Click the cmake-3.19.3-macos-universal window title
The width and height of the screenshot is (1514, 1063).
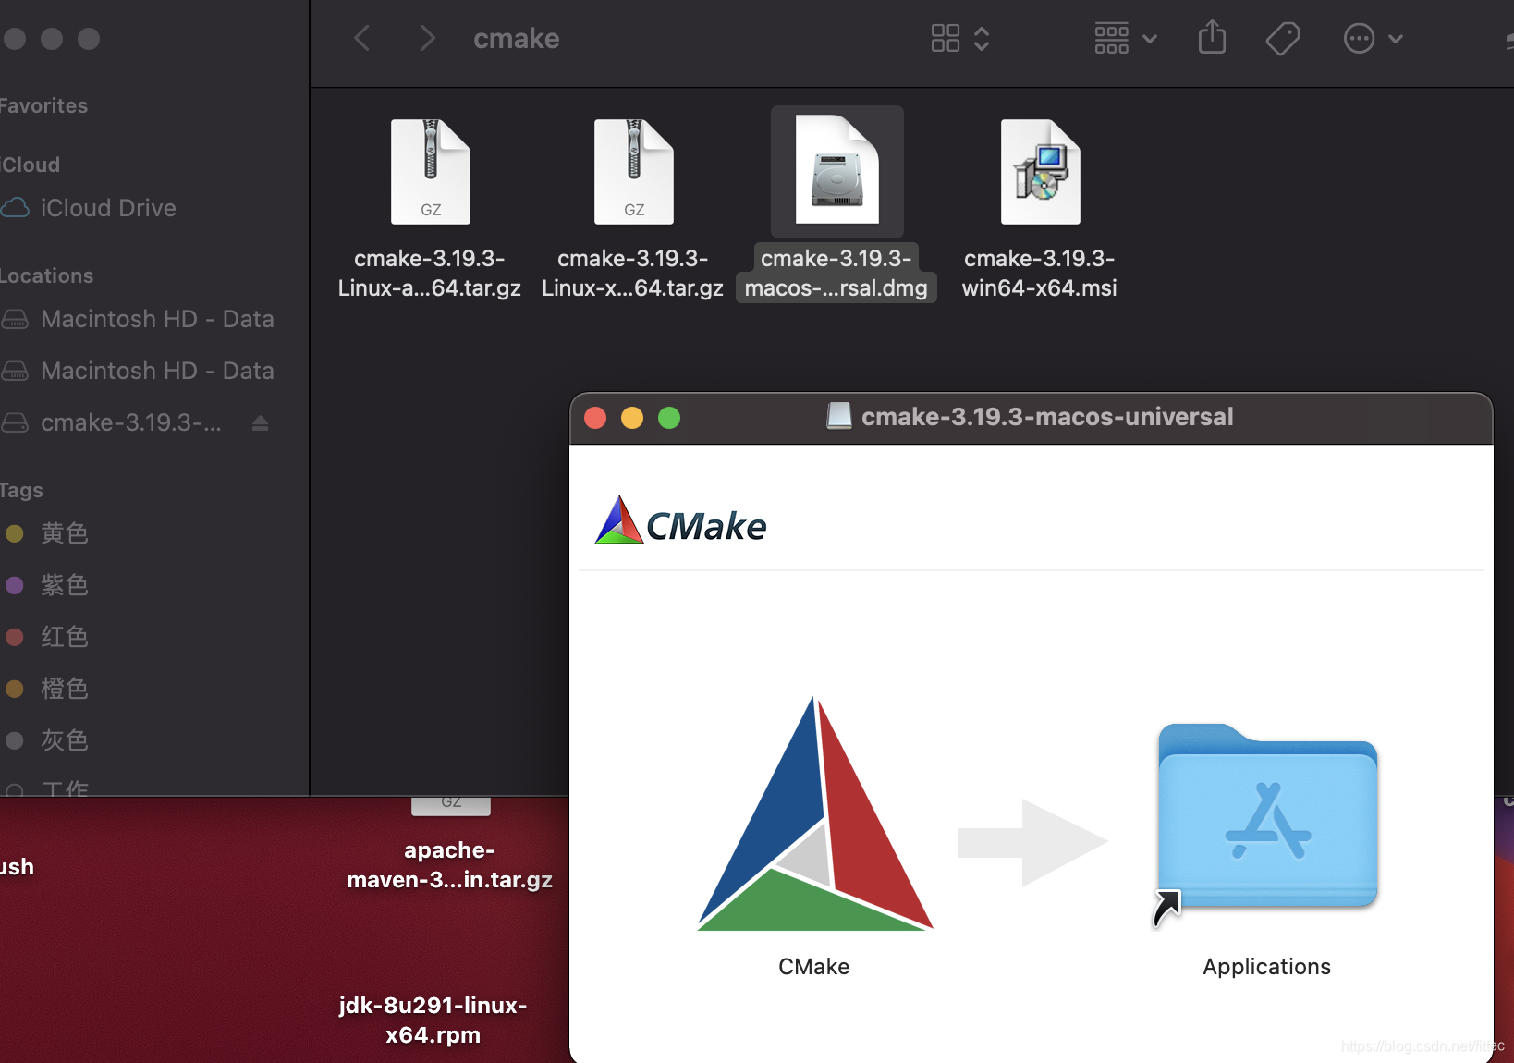click(x=1047, y=417)
